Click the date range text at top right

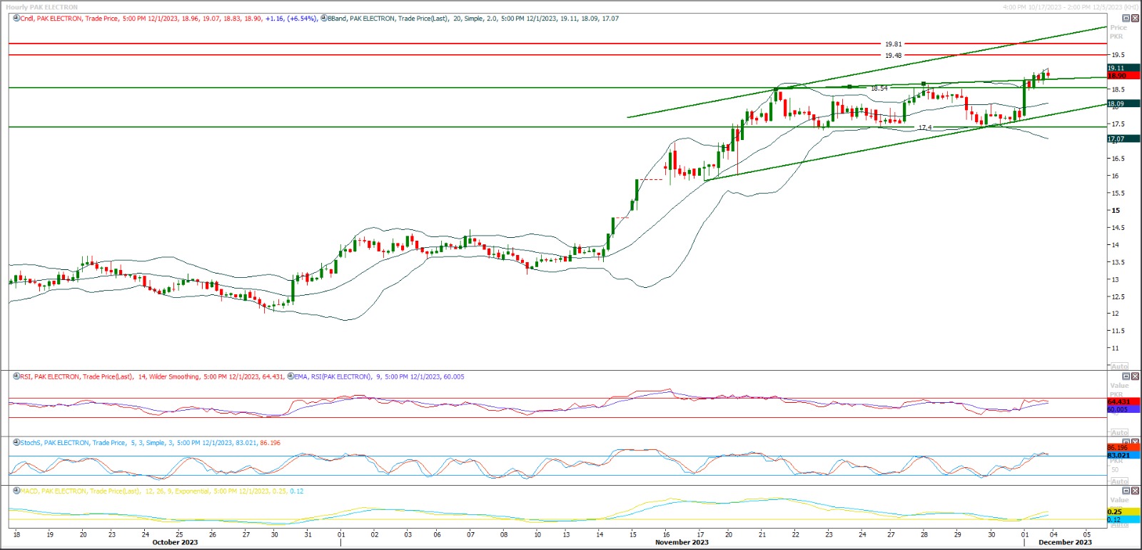tap(1070, 7)
